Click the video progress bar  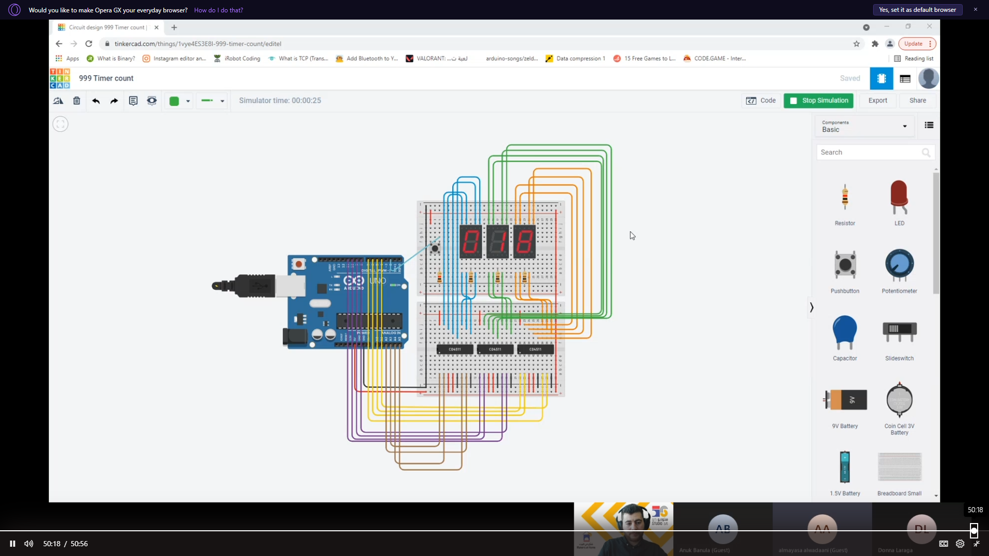pos(487,530)
